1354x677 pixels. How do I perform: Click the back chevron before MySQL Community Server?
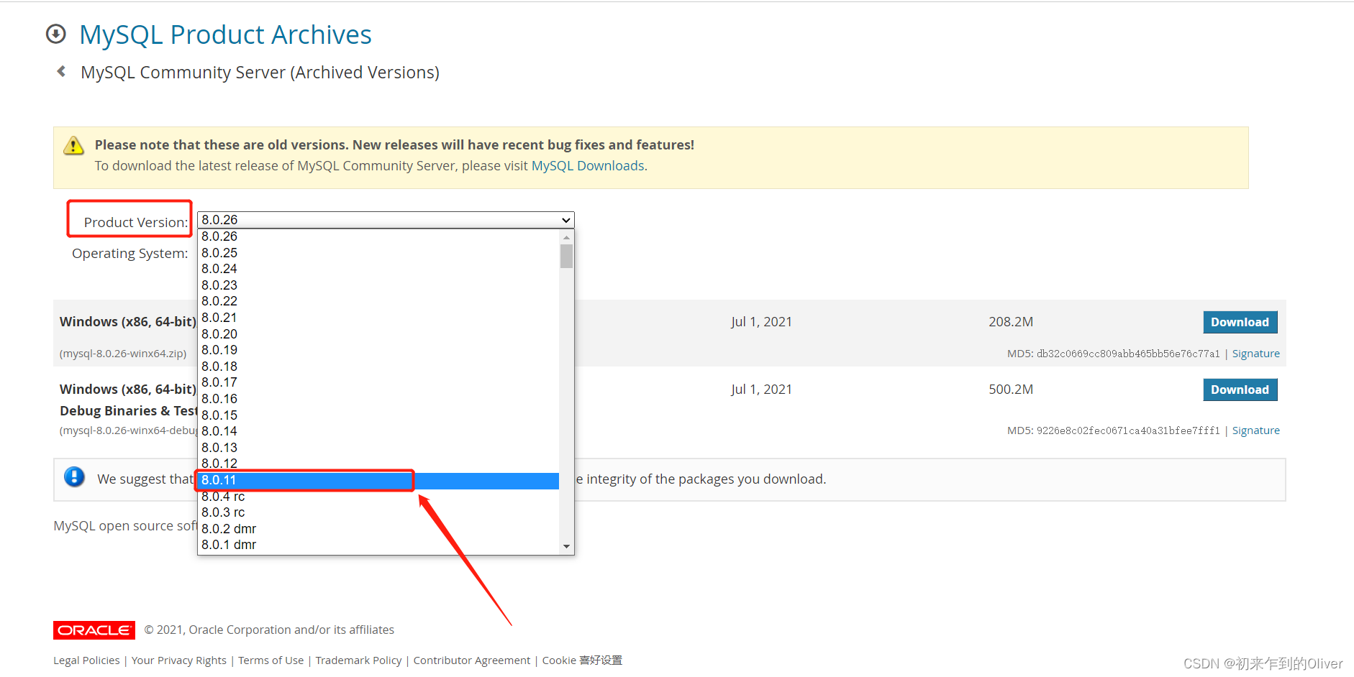[62, 71]
